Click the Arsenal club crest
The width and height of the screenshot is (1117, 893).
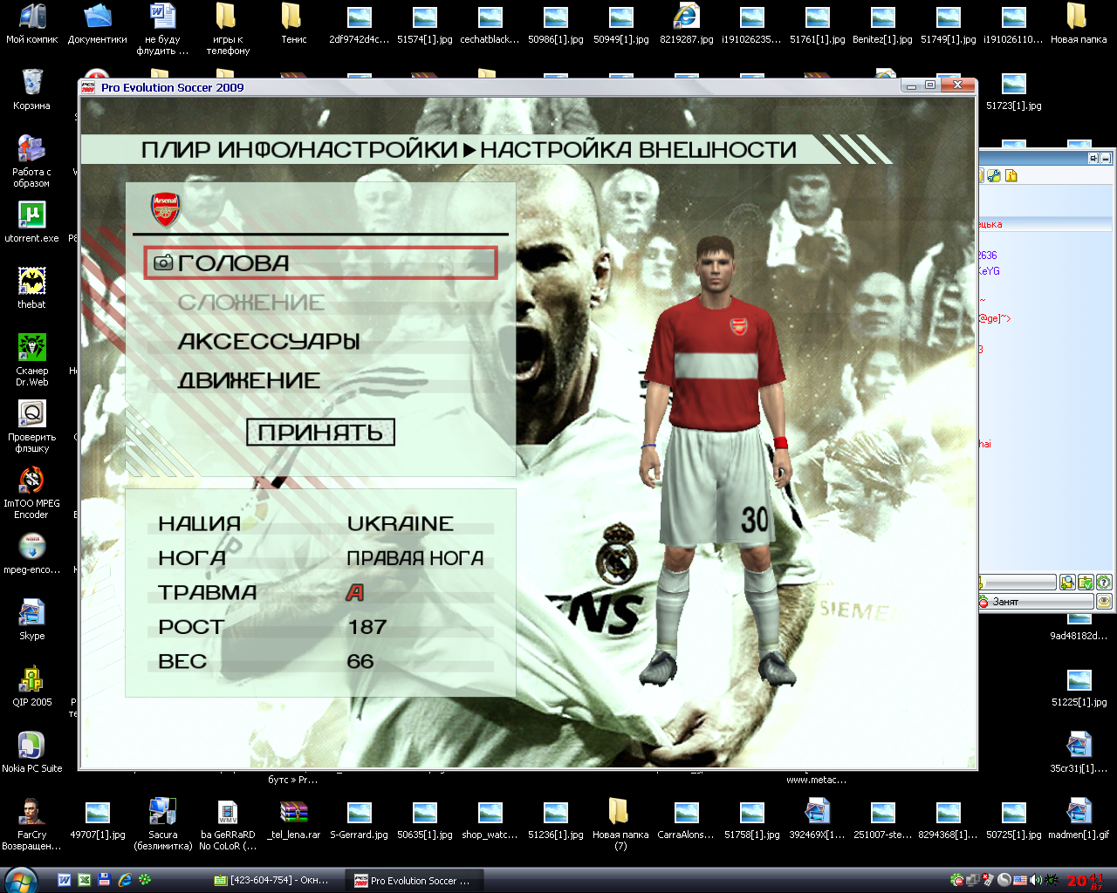pyautogui.click(x=166, y=210)
